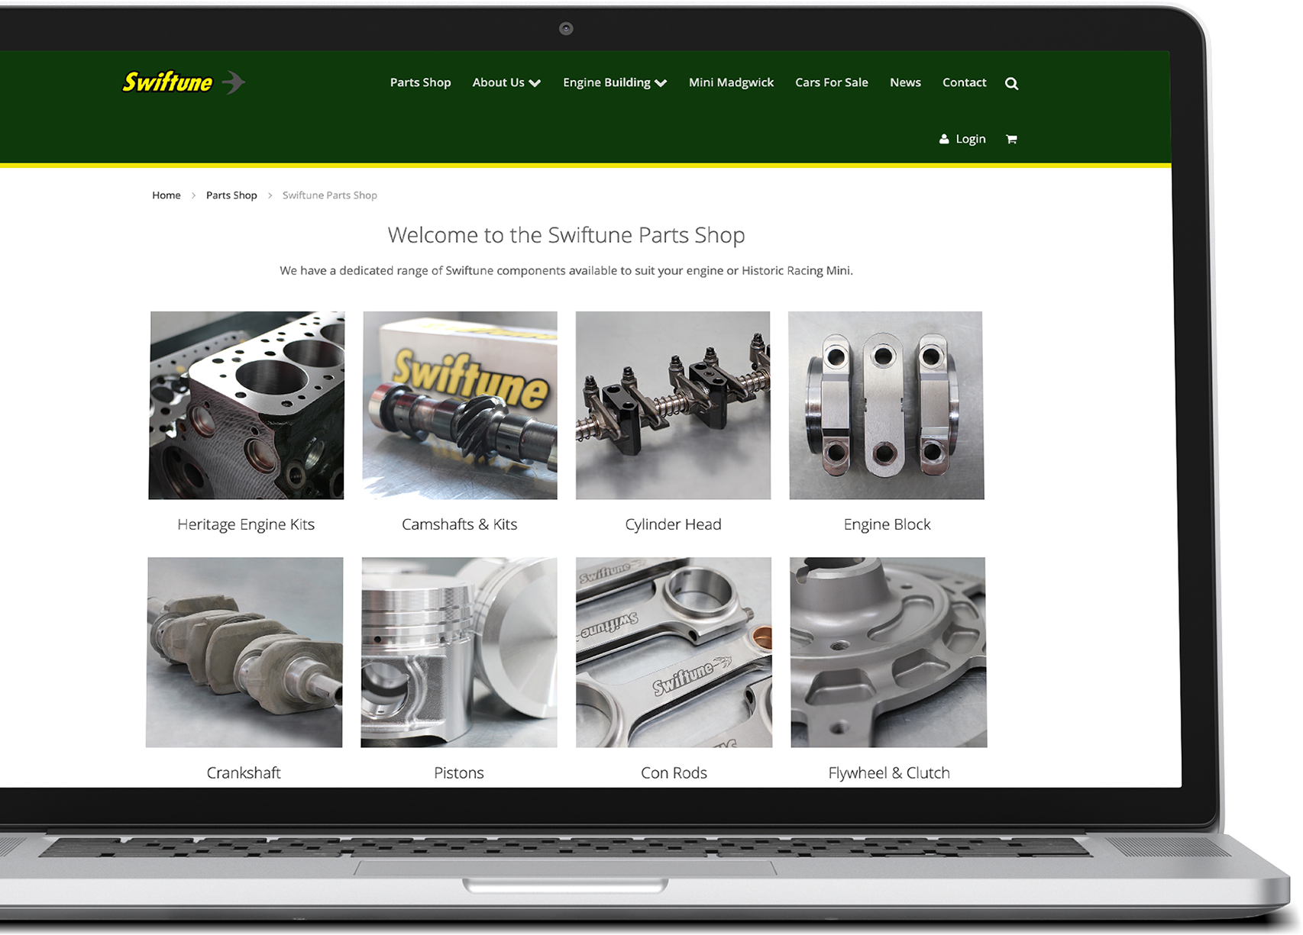Go to Mini Madgwick page
The image size is (1303, 935).
click(x=731, y=82)
